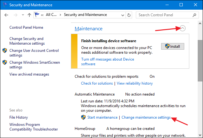The image size is (203, 138).
Task: Click 'Finish installing device software' heading
Action: (x=109, y=41)
